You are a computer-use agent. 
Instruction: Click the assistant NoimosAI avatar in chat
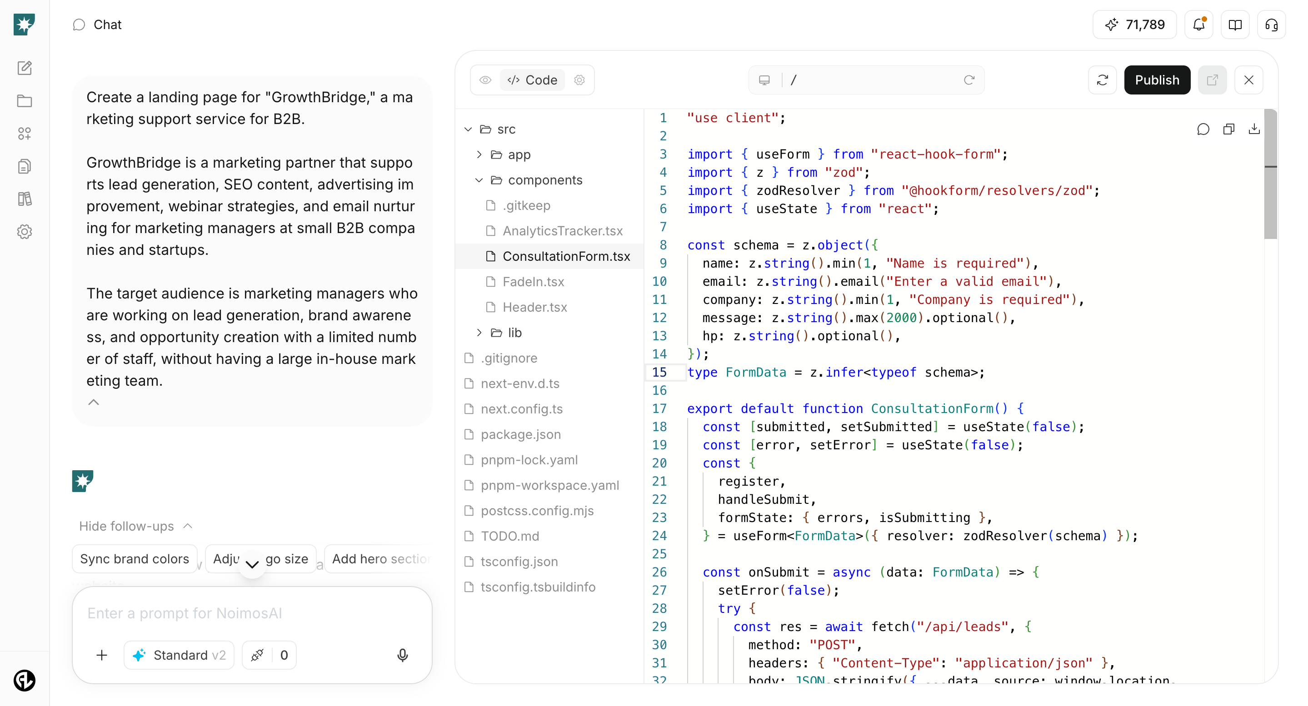[x=83, y=481]
